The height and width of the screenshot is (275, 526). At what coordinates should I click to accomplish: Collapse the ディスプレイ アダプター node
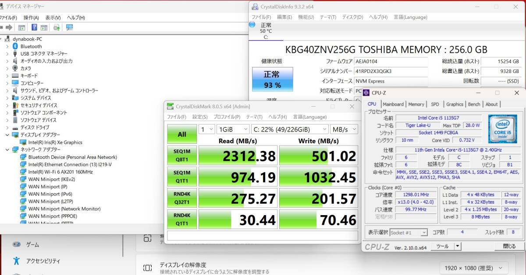click(x=7, y=135)
